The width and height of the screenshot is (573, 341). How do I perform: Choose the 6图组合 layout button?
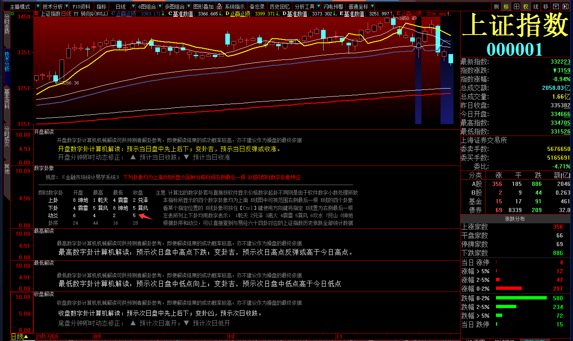[147, 7]
